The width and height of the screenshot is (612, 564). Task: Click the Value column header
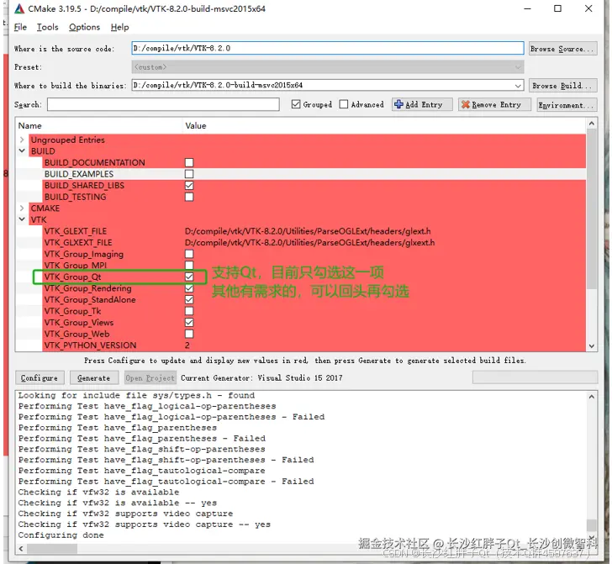point(196,126)
